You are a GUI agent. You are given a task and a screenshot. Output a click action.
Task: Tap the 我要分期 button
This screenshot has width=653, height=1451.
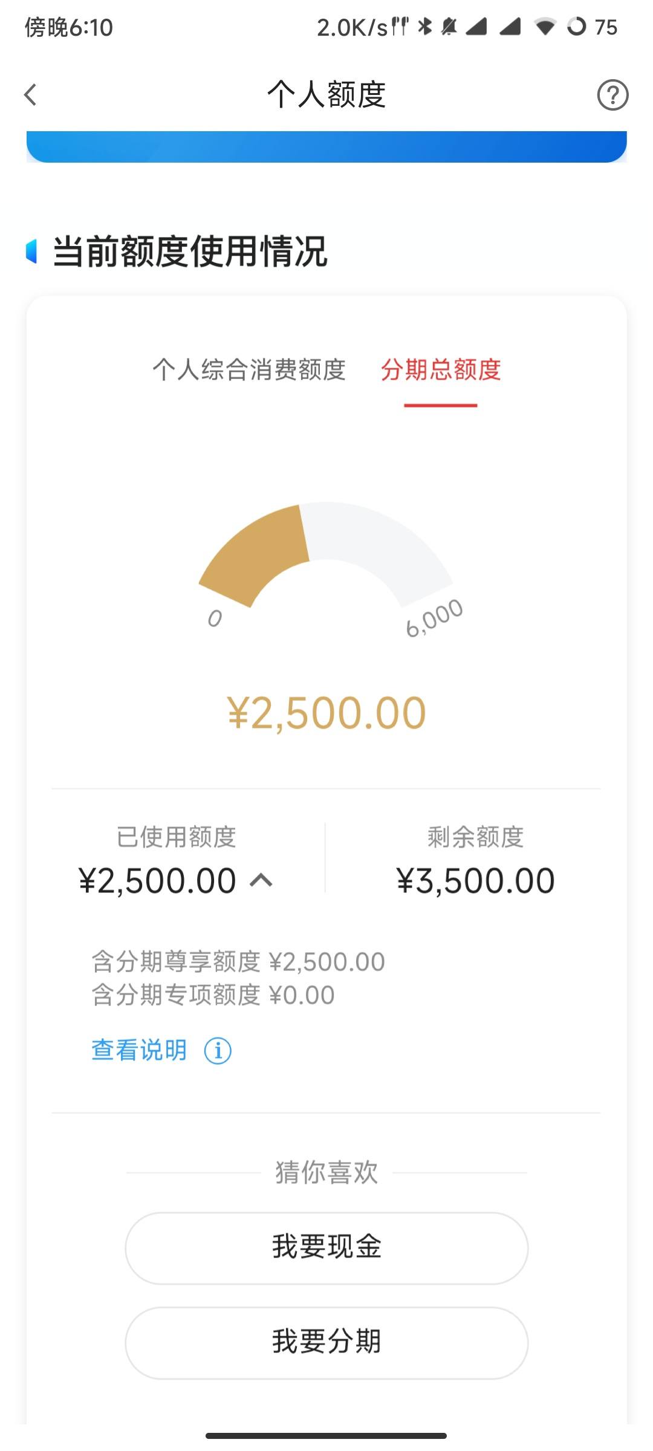point(326,1343)
